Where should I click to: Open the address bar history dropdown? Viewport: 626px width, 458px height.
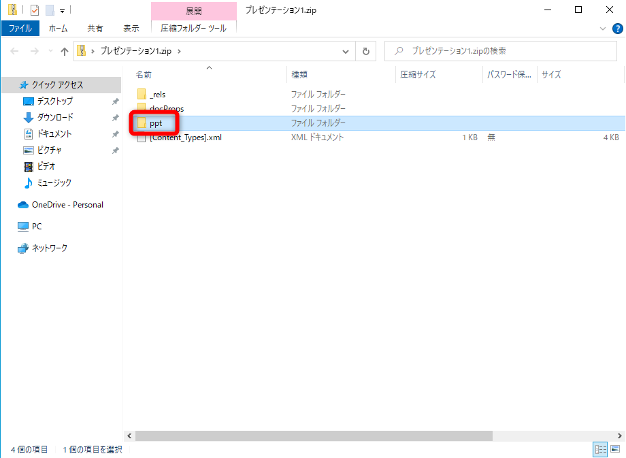coord(346,51)
